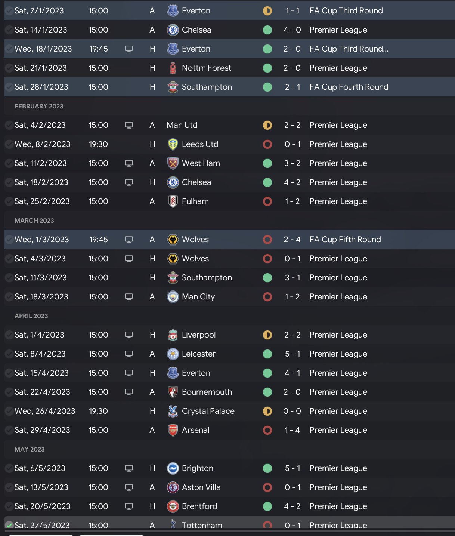Click the Arsenal club crest
Screen dimensions: 455x536
coord(173,430)
